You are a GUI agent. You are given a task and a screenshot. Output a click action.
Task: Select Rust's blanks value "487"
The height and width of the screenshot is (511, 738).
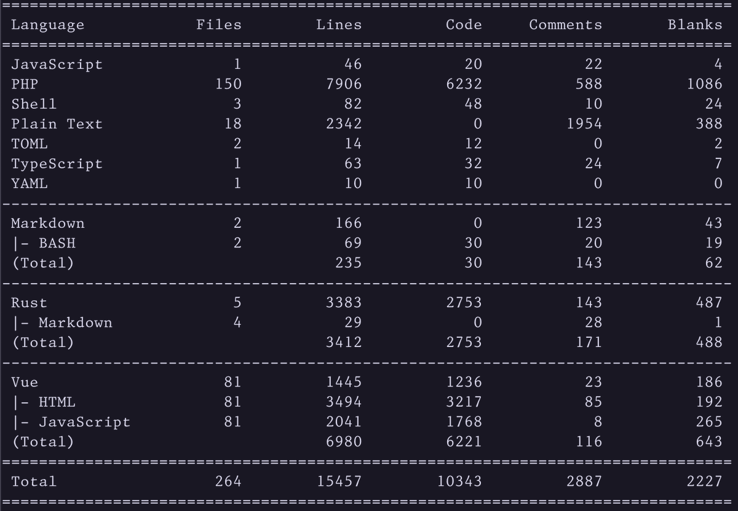(709, 302)
